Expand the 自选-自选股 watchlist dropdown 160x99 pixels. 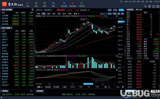click(7, 28)
